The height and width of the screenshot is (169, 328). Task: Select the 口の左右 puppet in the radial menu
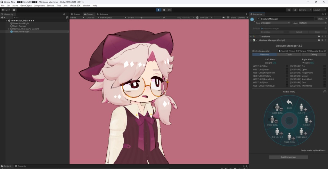pyautogui.click(x=307, y=121)
